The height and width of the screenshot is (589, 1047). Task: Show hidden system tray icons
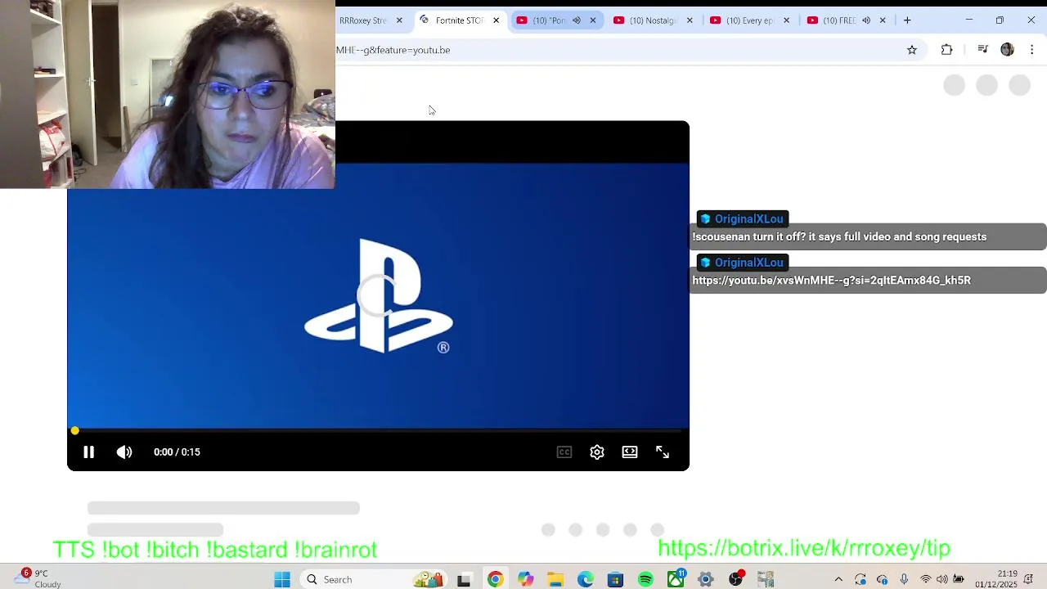(x=838, y=579)
